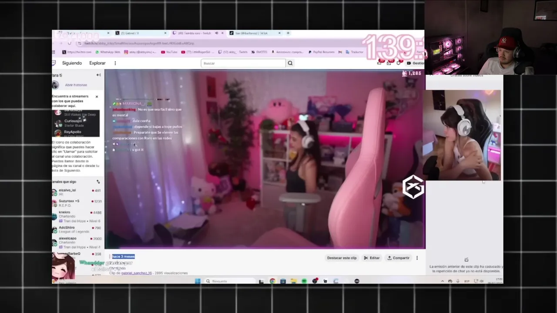
Task: Open the Windows Start menu
Action: (198, 281)
